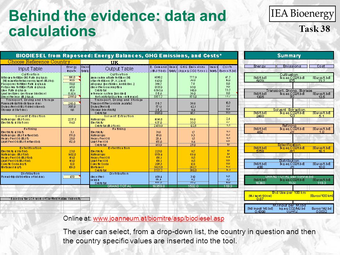Image resolution: width=340 pixels, height=255 pixels.
Task: Click the grand total cost value 119.3
Action: [228, 186]
